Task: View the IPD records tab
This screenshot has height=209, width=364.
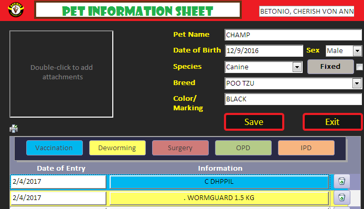Action: (306, 148)
